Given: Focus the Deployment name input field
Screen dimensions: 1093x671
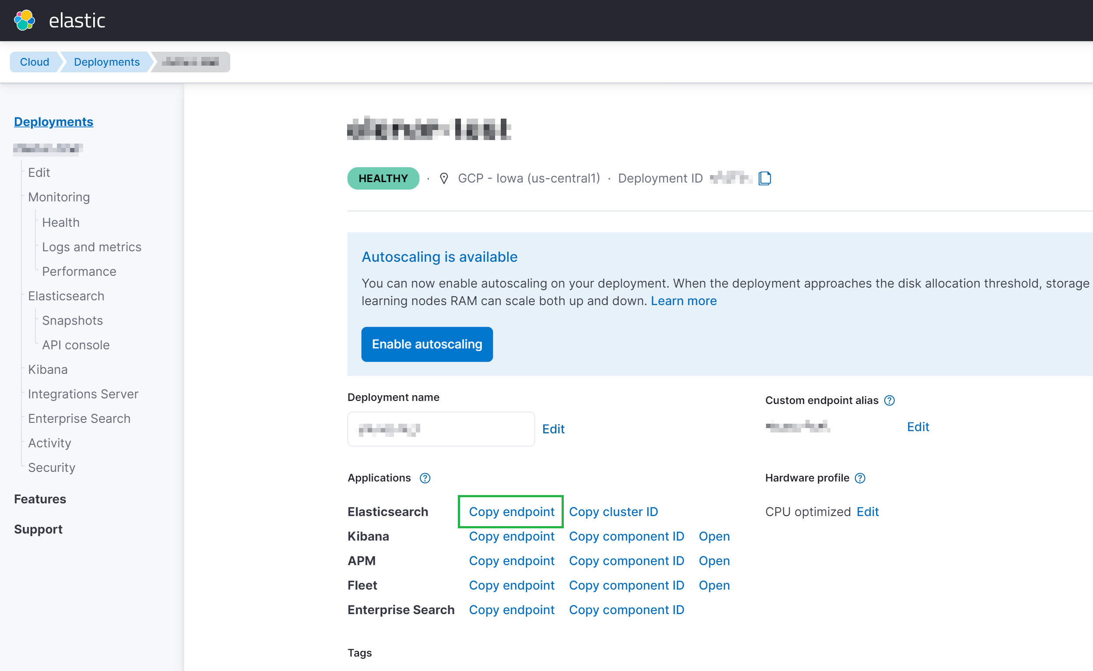Looking at the screenshot, I should point(441,429).
